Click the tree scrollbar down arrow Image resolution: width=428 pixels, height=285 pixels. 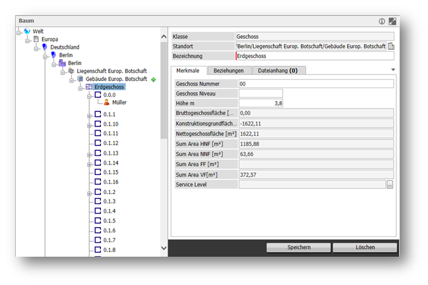coord(164,248)
